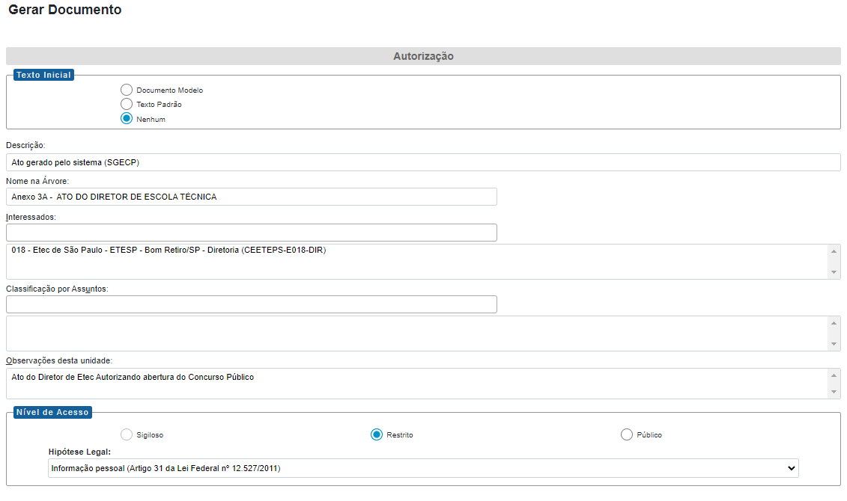Screen dimensions: 847x501
Task: Select the Restrito access level
Action: (x=377, y=434)
